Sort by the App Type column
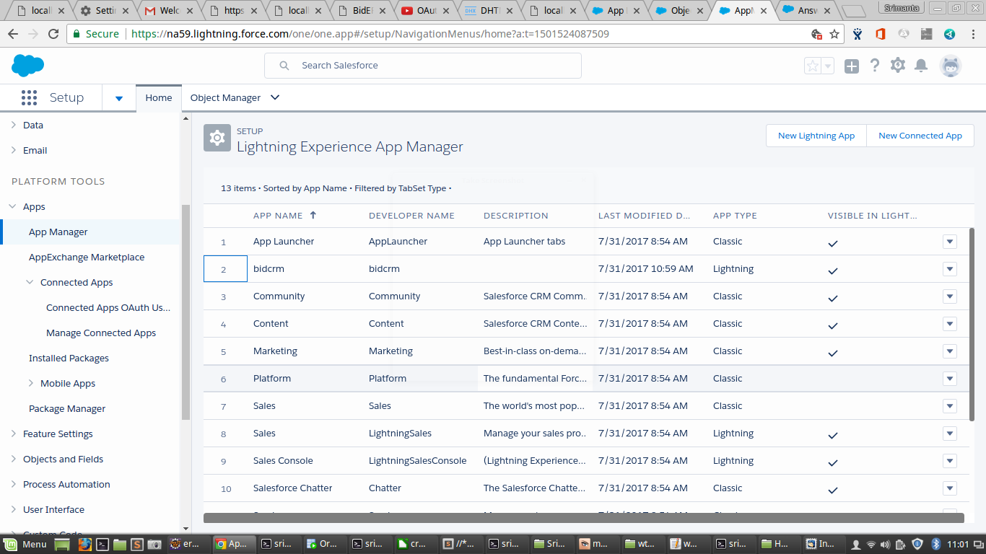986x554 pixels. tap(735, 215)
